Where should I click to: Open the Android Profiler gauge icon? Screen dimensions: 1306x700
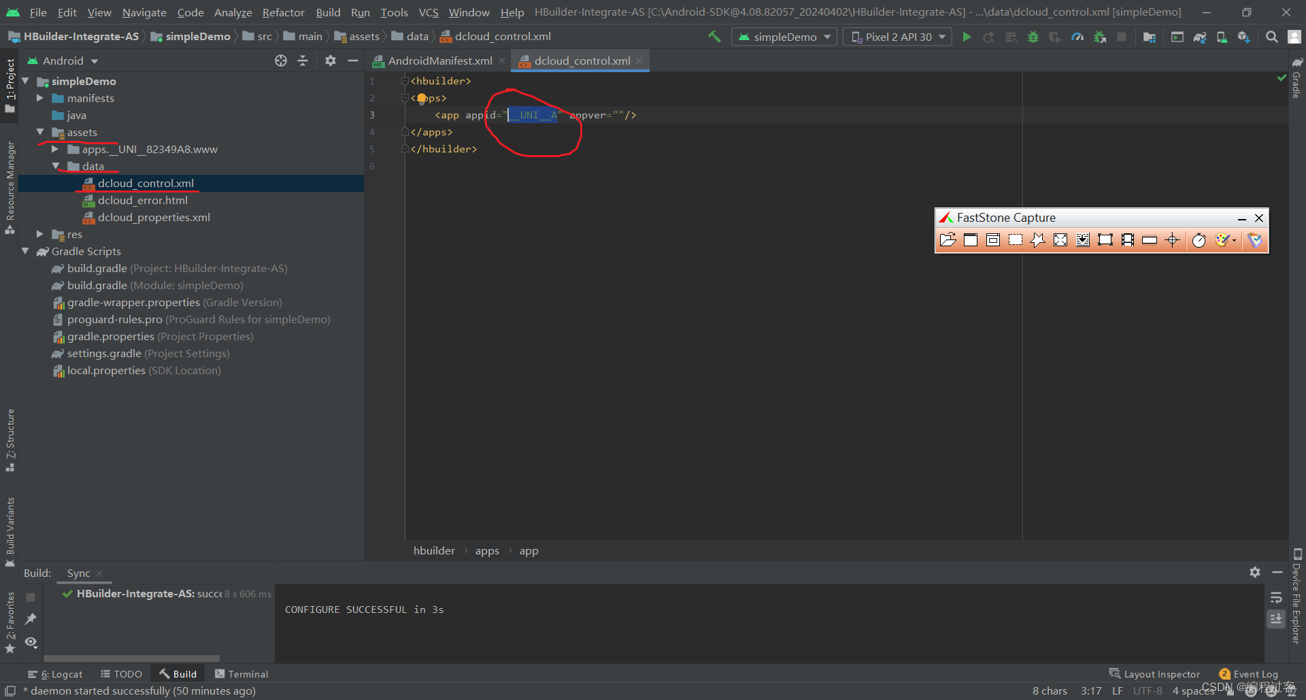coord(1077,37)
